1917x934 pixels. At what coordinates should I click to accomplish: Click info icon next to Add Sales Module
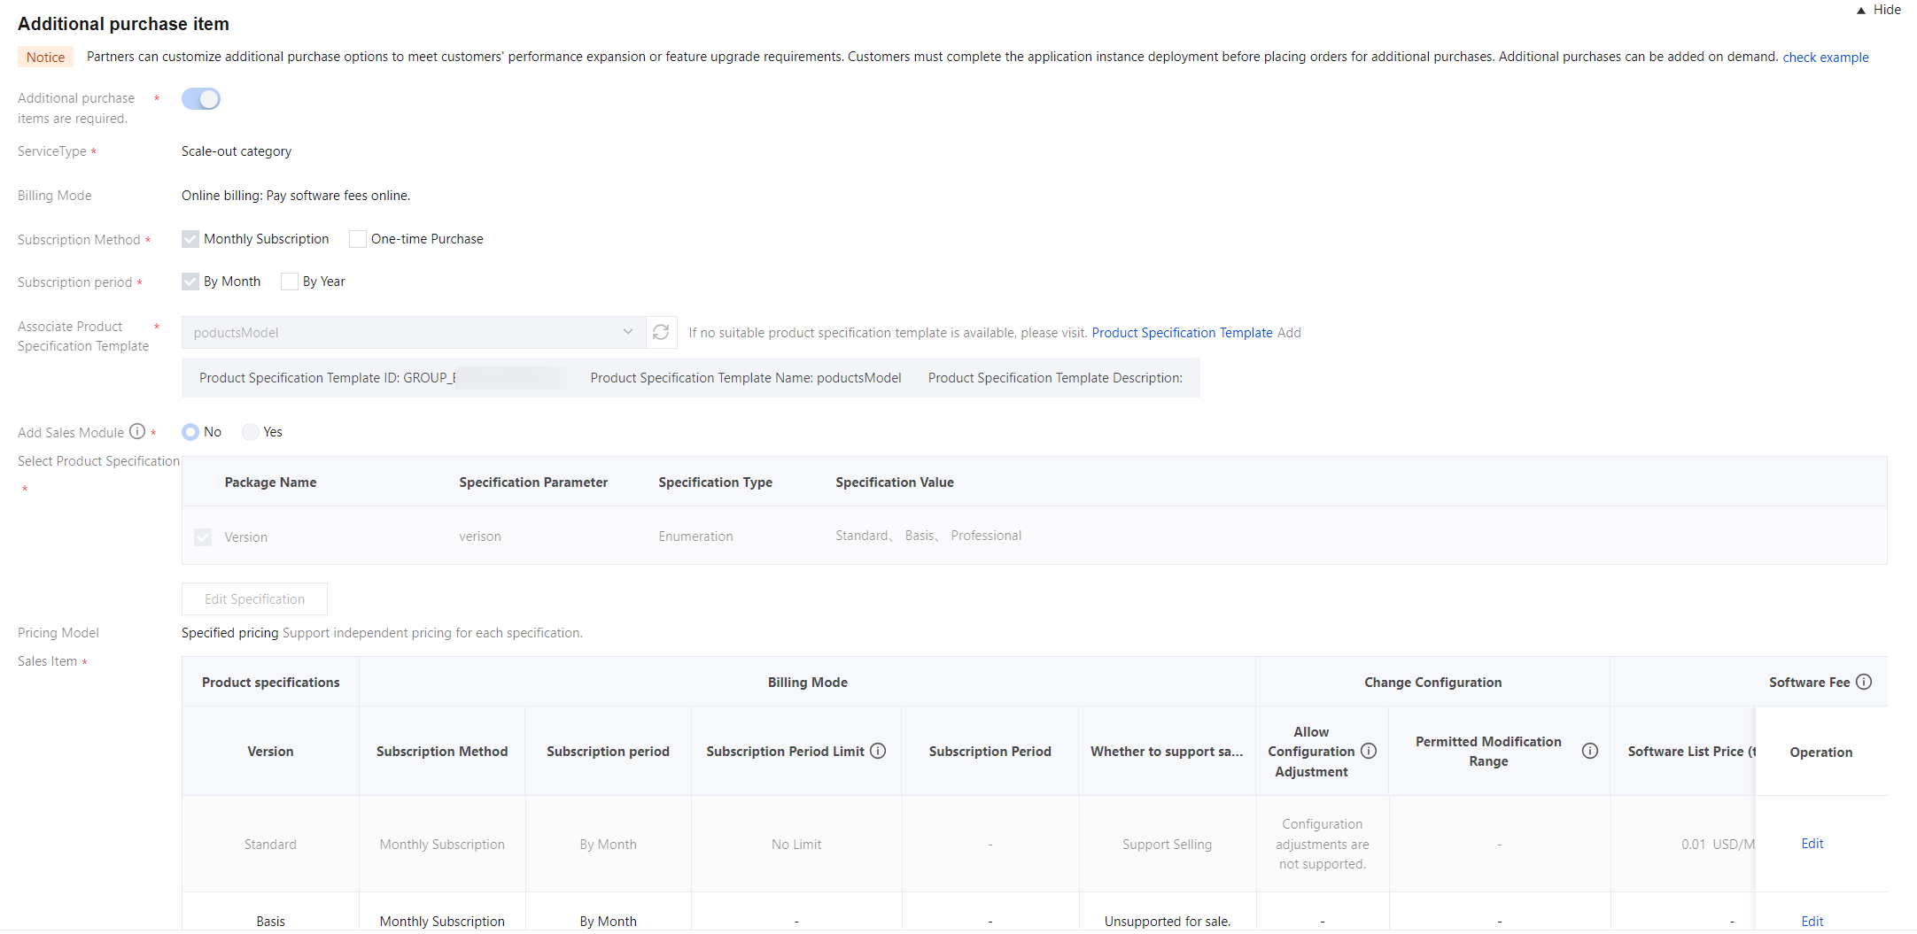pos(137,432)
